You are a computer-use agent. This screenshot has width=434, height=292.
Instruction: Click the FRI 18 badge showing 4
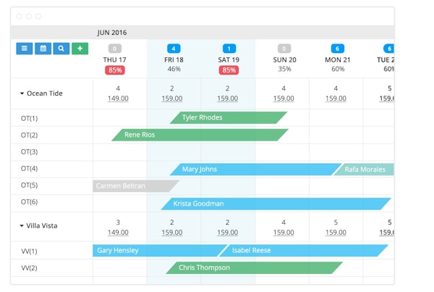(174, 49)
